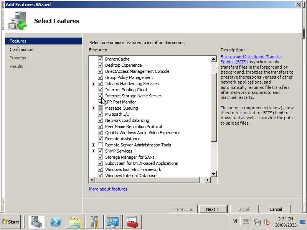Image resolution: width=307 pixels, height=230 pixels.
Task: Check the Message Queuing checkbox
Action: (x=100, y=108)
